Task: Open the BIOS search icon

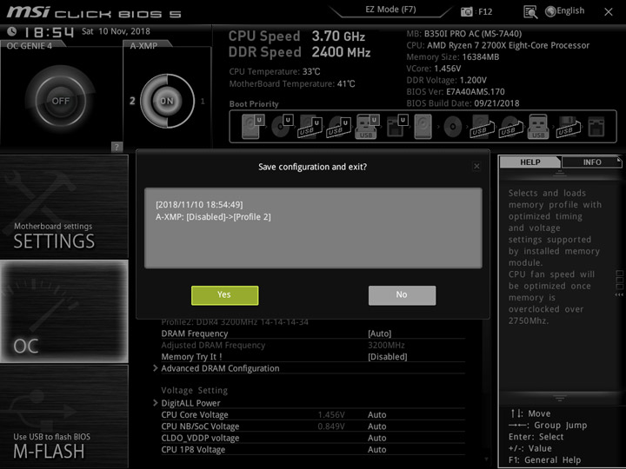Action: tap(530, 12)
